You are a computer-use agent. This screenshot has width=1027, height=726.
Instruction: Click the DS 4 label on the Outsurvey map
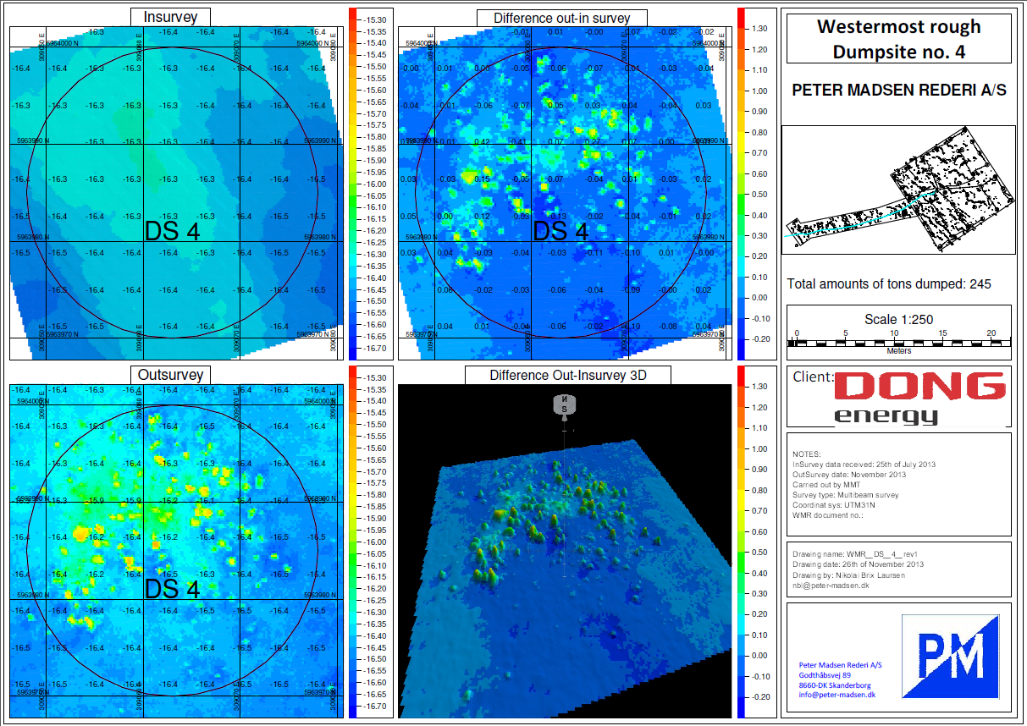172,589
